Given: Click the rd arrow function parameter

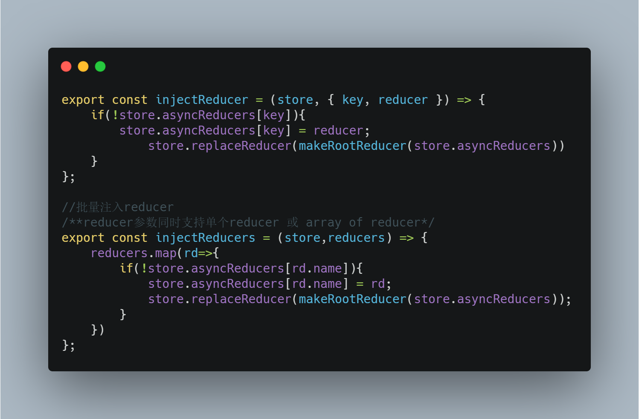Looking at the screenshot, I should click(191, 253).
